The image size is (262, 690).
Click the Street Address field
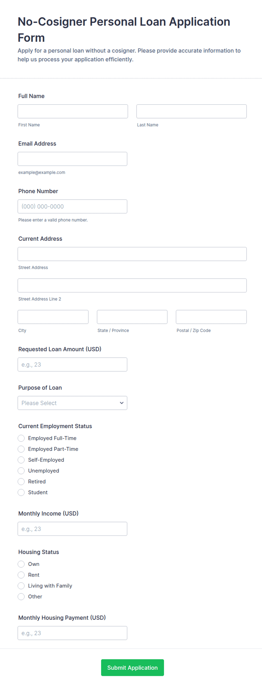click(x=132, y=254)
